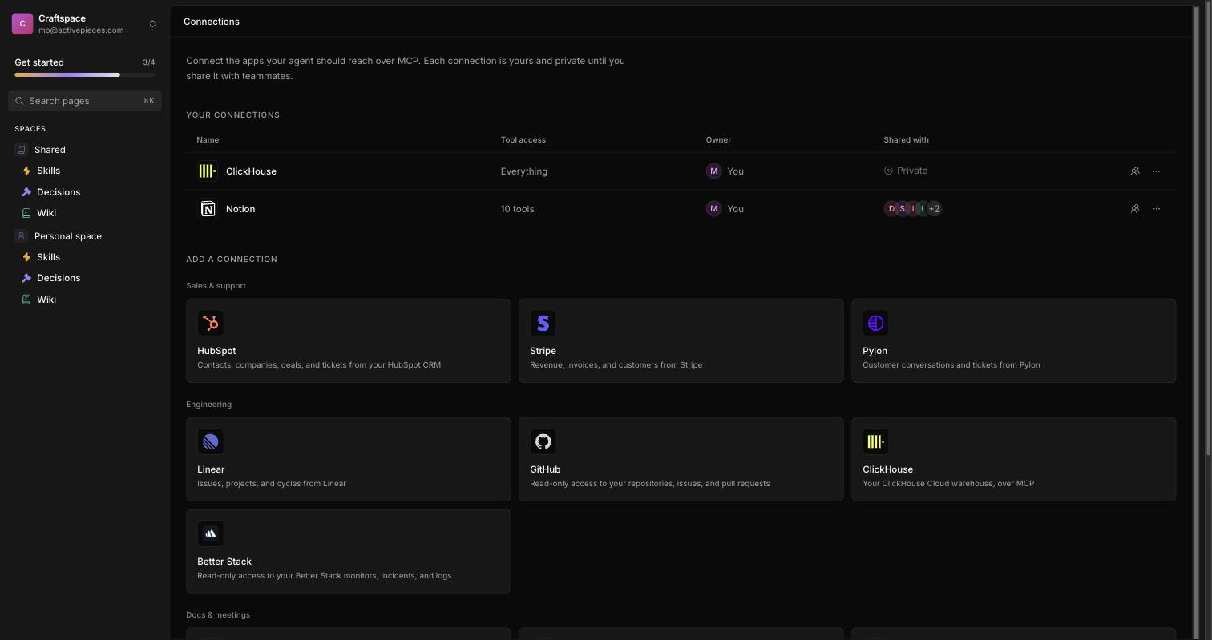Viewport: 1212px width, 640px height.
Task: Click the Owner column header
Action: point(718,140)
